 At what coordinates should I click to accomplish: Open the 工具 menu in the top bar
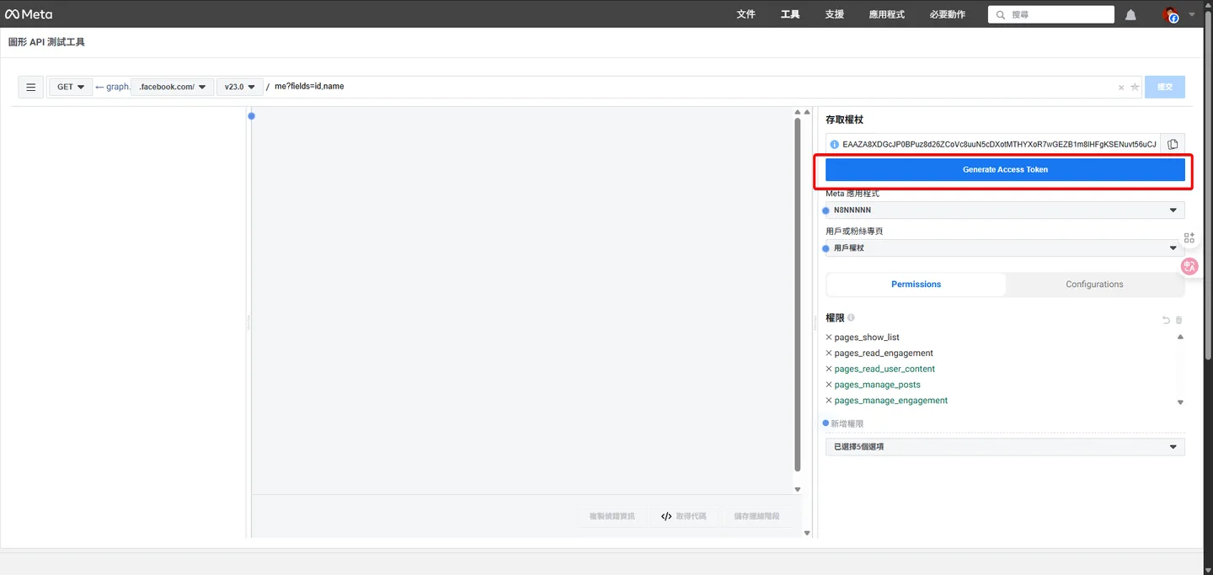click(790, 14)
